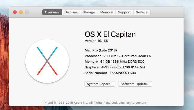Click the Serial Number label

click(96, 73)
